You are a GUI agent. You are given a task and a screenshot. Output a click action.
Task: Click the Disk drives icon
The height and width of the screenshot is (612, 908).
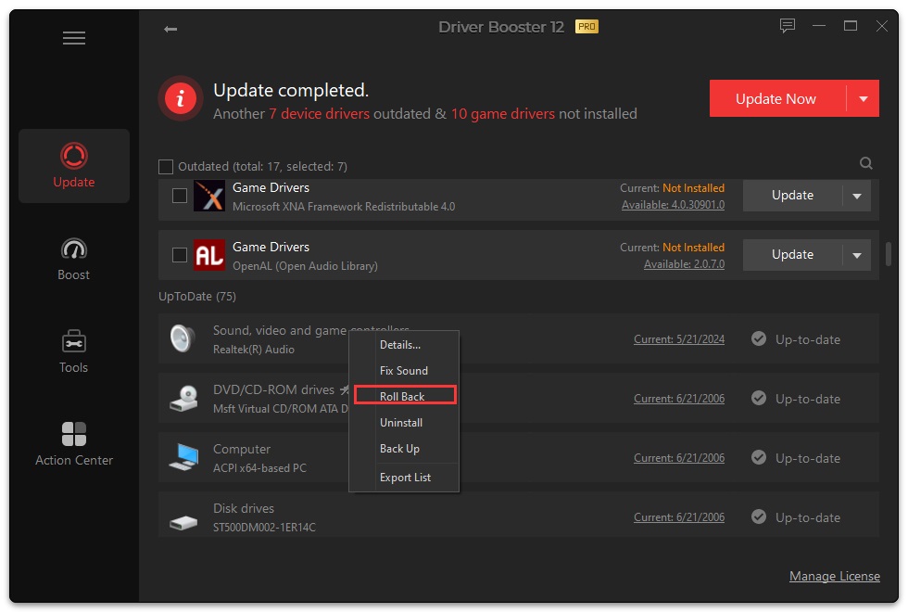[184, 523]
